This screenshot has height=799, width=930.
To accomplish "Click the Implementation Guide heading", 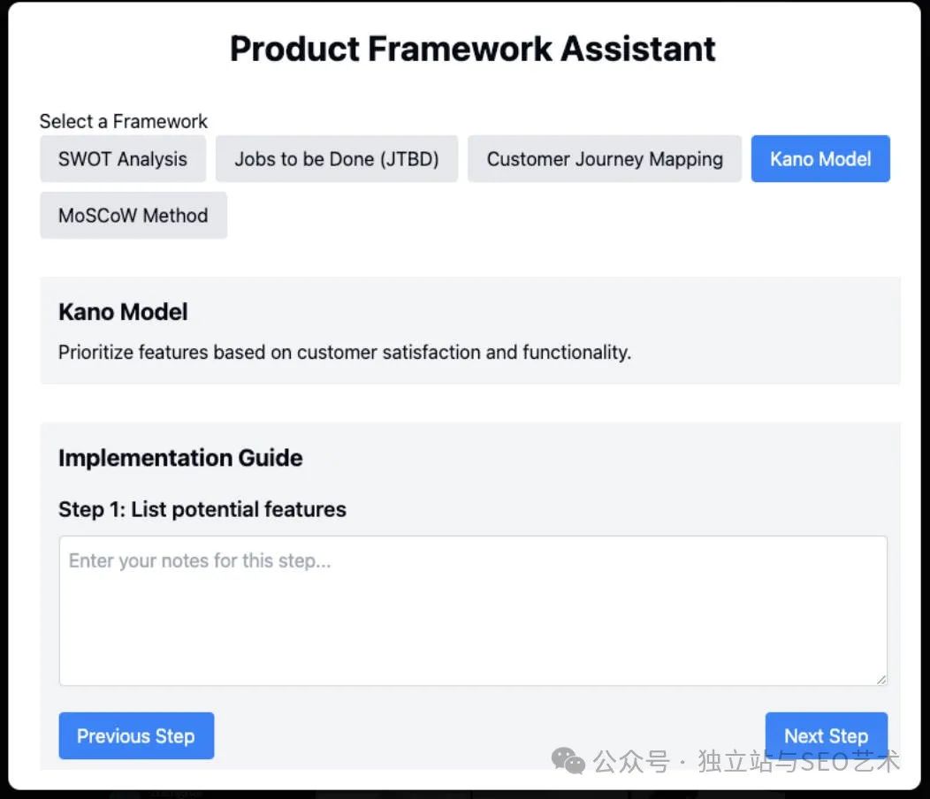I will click(x=180, y=458).
